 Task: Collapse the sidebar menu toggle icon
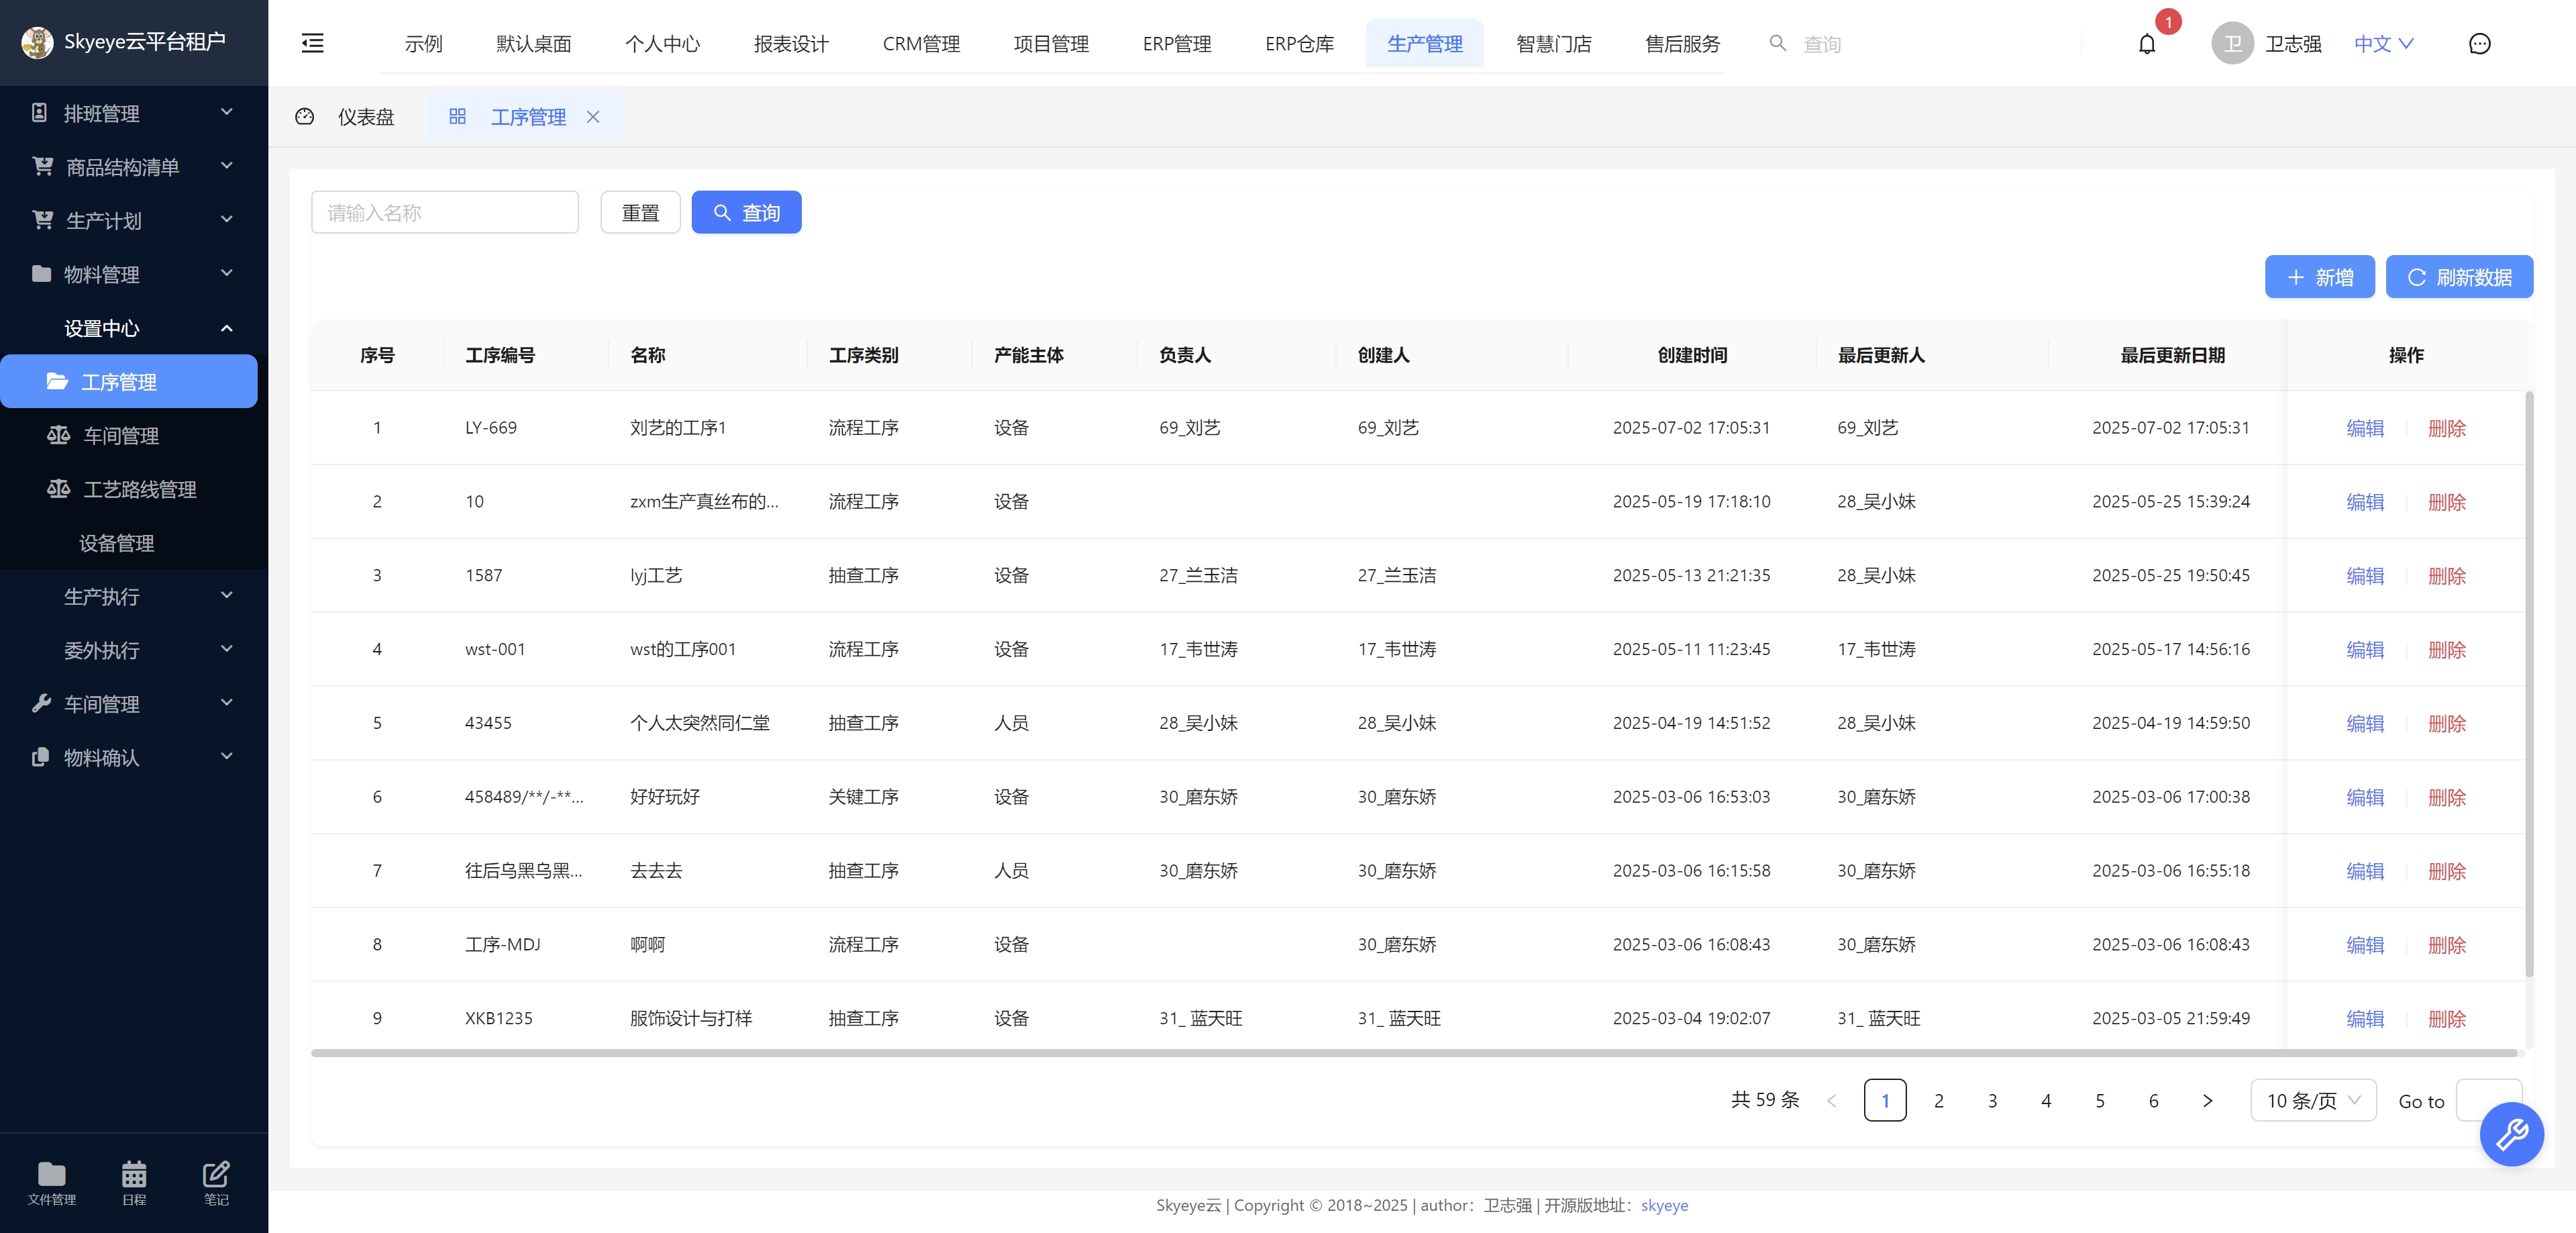point(313,43)
